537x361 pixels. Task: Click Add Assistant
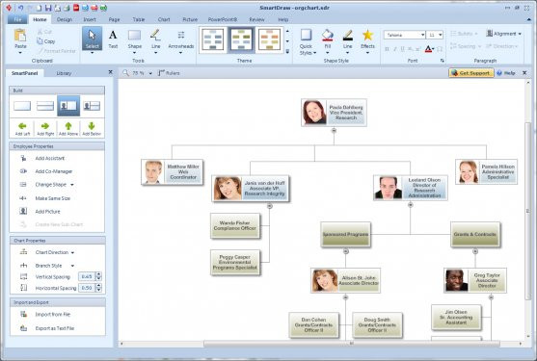(x=50, y=158)
